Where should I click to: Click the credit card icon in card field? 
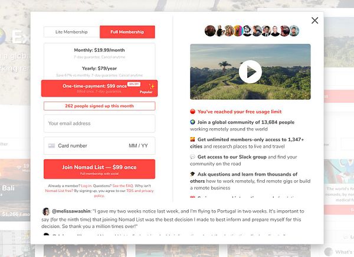click(51, 146)
